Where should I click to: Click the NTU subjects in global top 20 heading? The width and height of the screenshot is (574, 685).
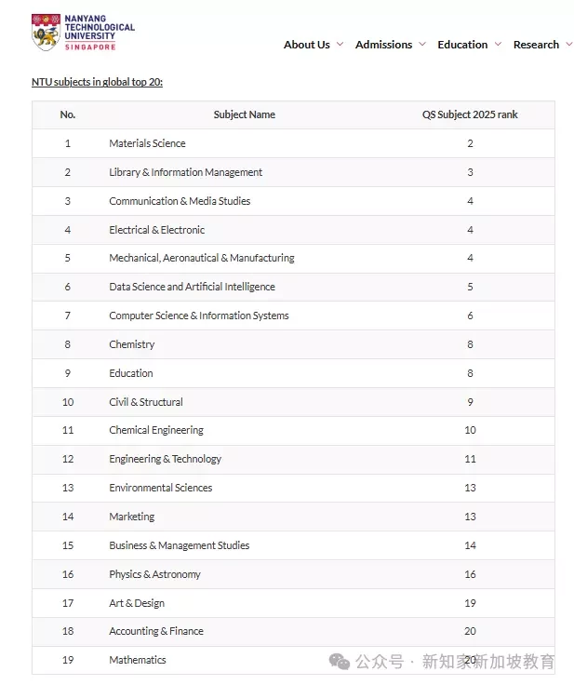tap(97, 82)
